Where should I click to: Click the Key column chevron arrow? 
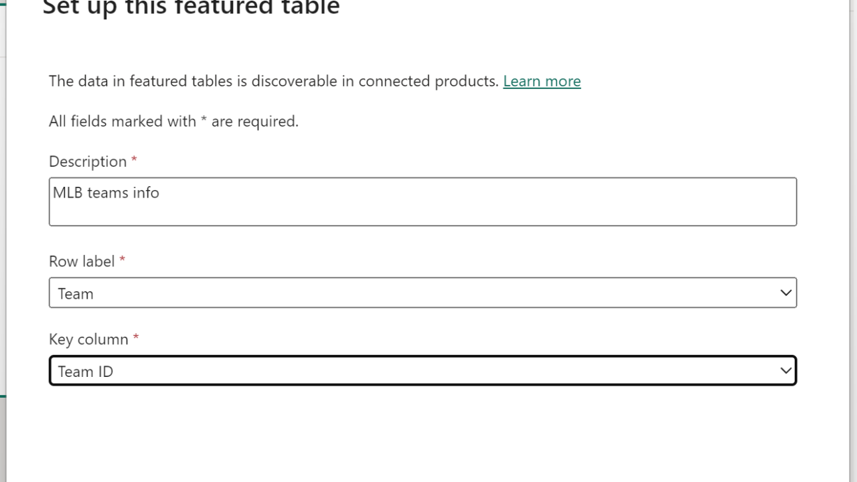click(x=786, y=371)
